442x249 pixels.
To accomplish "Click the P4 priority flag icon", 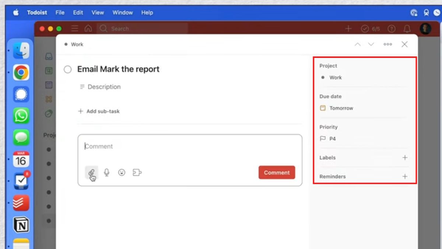I will (323, 139).
